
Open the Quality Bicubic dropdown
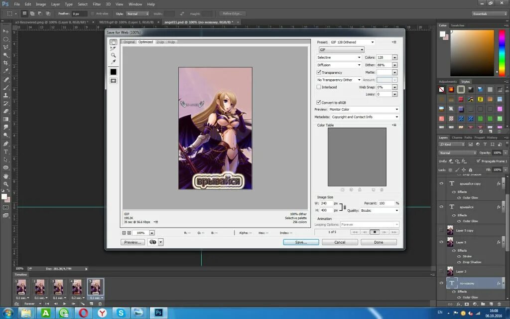point(379,211)
